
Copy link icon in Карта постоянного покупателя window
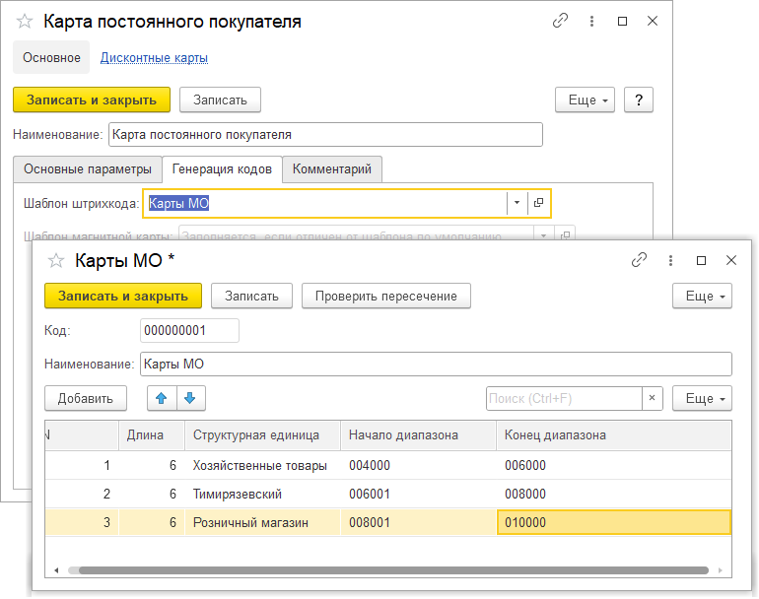click(560, 21)
